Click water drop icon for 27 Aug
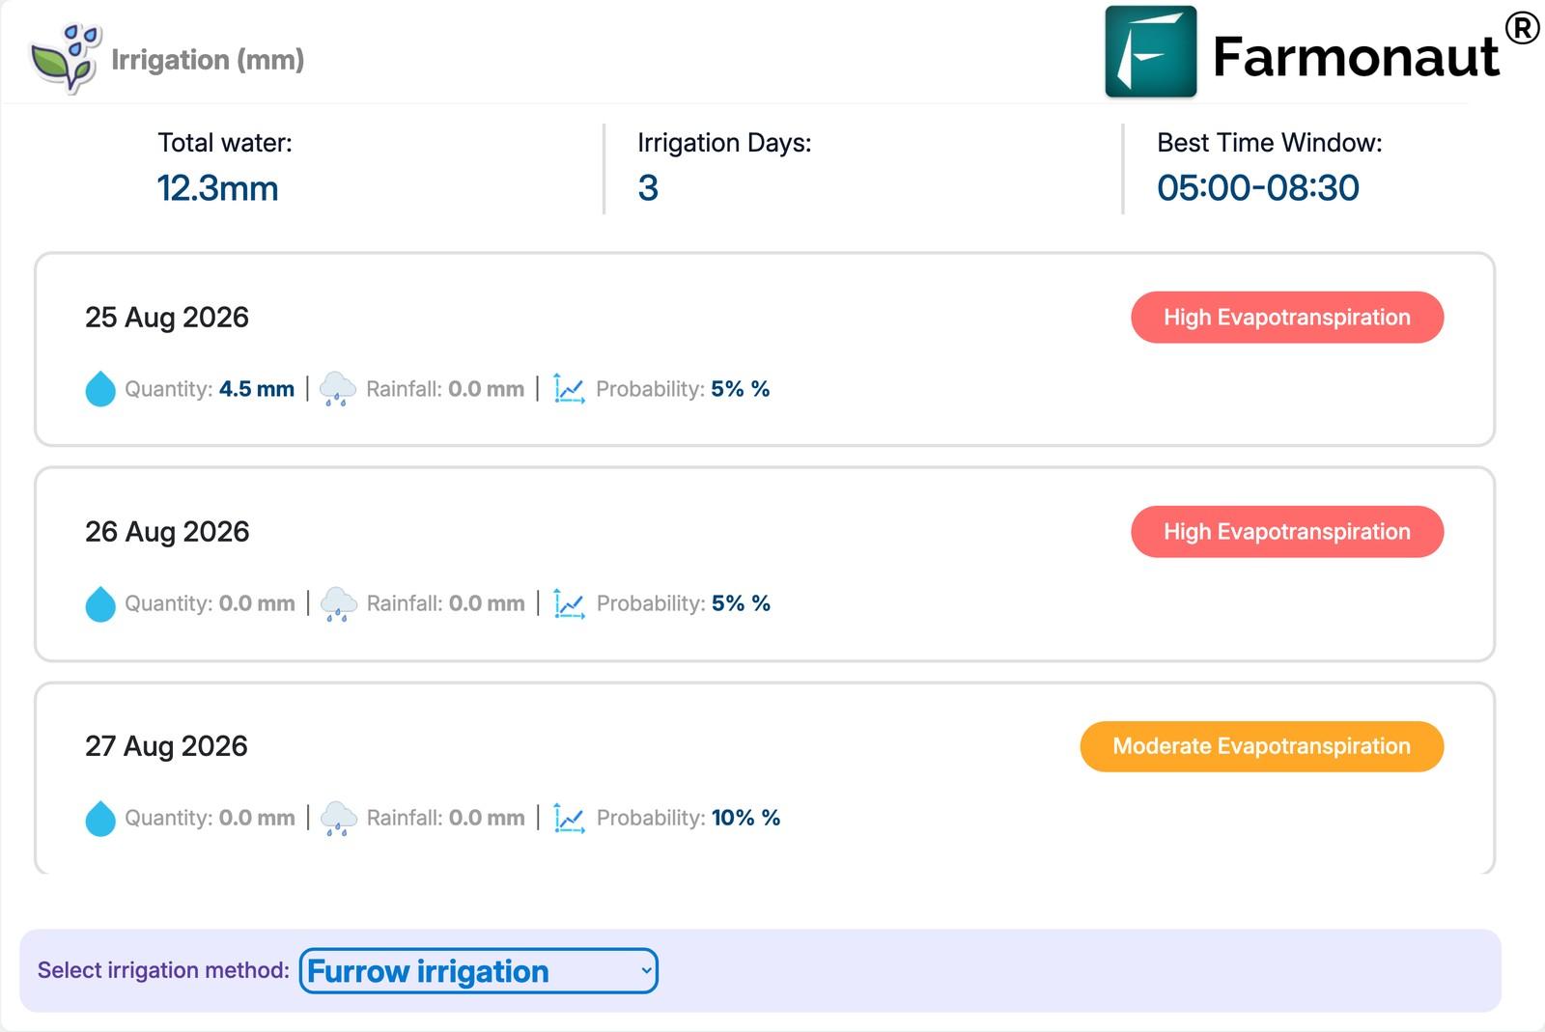 click(x=100, y=818)
